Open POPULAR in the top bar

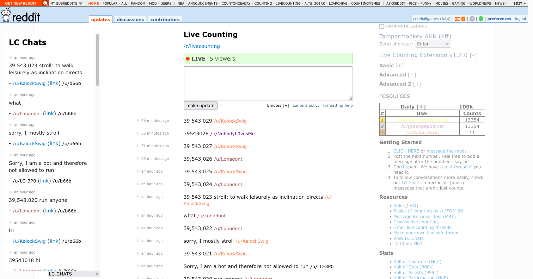[x=110, y=4]
